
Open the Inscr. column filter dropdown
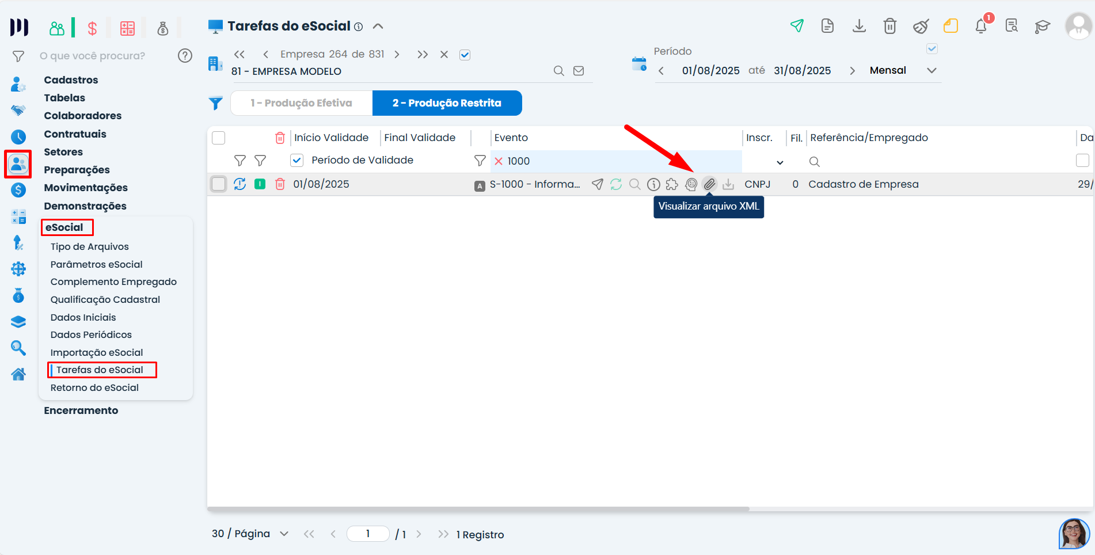[x=780, y=162]
